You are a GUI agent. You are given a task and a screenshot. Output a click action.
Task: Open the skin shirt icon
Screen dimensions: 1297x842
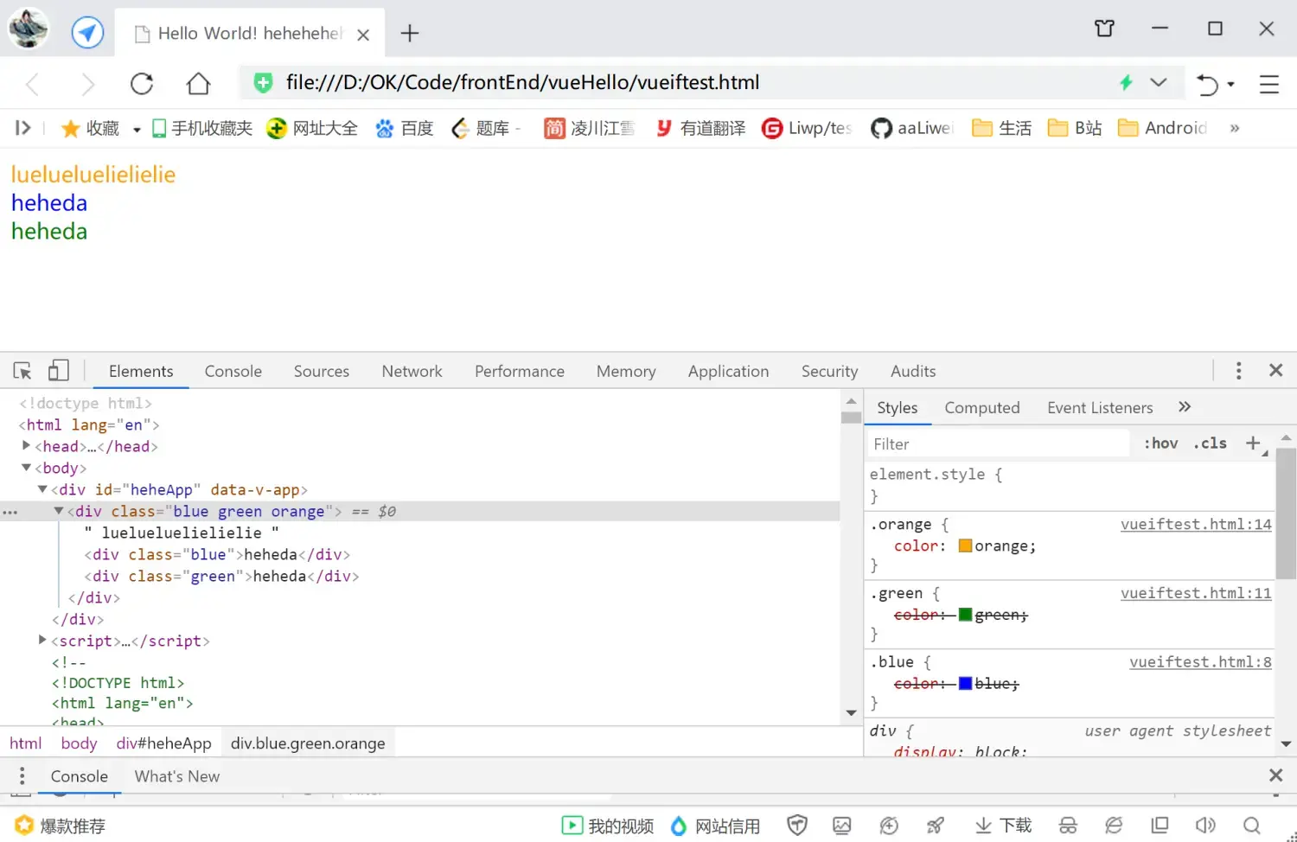1104,29
